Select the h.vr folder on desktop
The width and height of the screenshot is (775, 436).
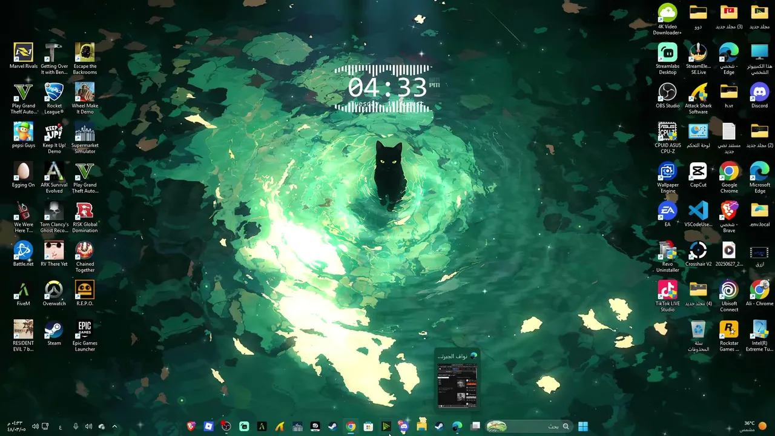pos(729,96)
